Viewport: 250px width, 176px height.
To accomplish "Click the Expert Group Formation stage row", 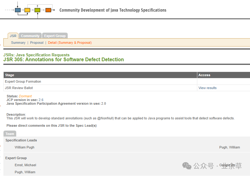I will pyautogui.click(x=23, y=81).
